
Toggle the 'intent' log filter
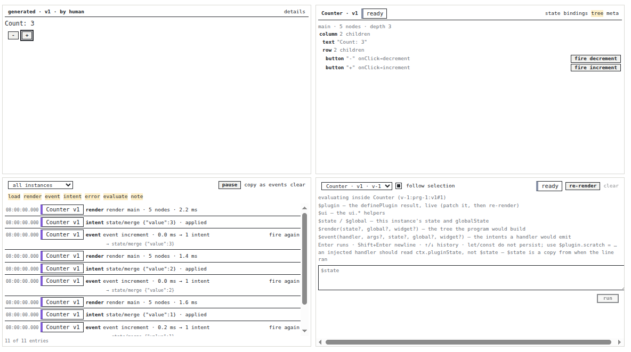pos(72,197)
